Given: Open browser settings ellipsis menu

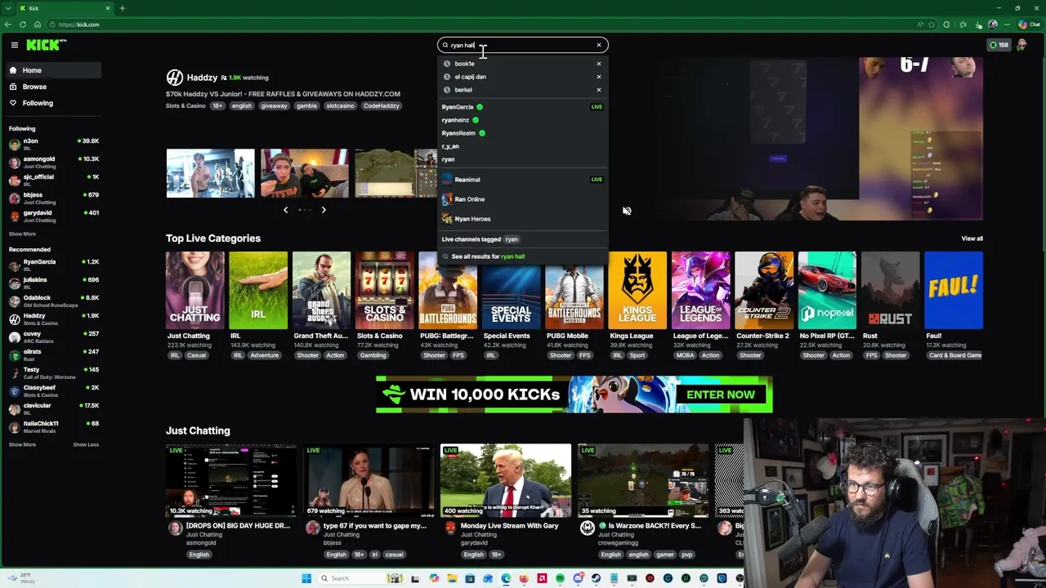Looking at the screenshot, I should (x=1007, y=24).
